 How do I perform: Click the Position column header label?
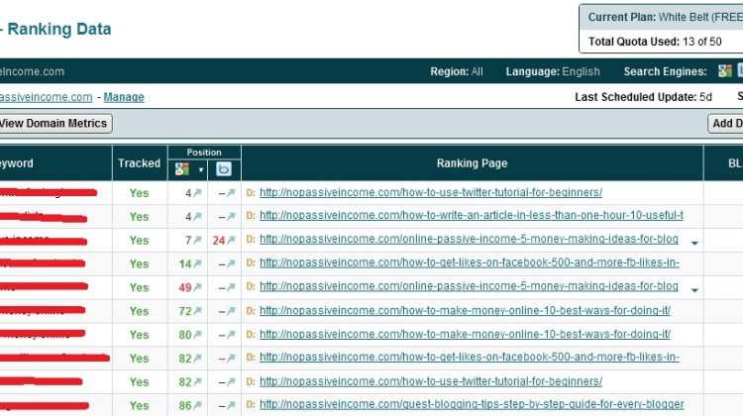click(204, 153)
